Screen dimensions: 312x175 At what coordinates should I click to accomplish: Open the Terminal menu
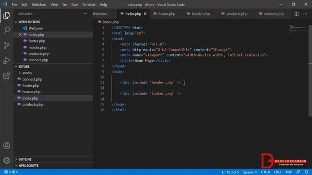[x=89, y=4]
